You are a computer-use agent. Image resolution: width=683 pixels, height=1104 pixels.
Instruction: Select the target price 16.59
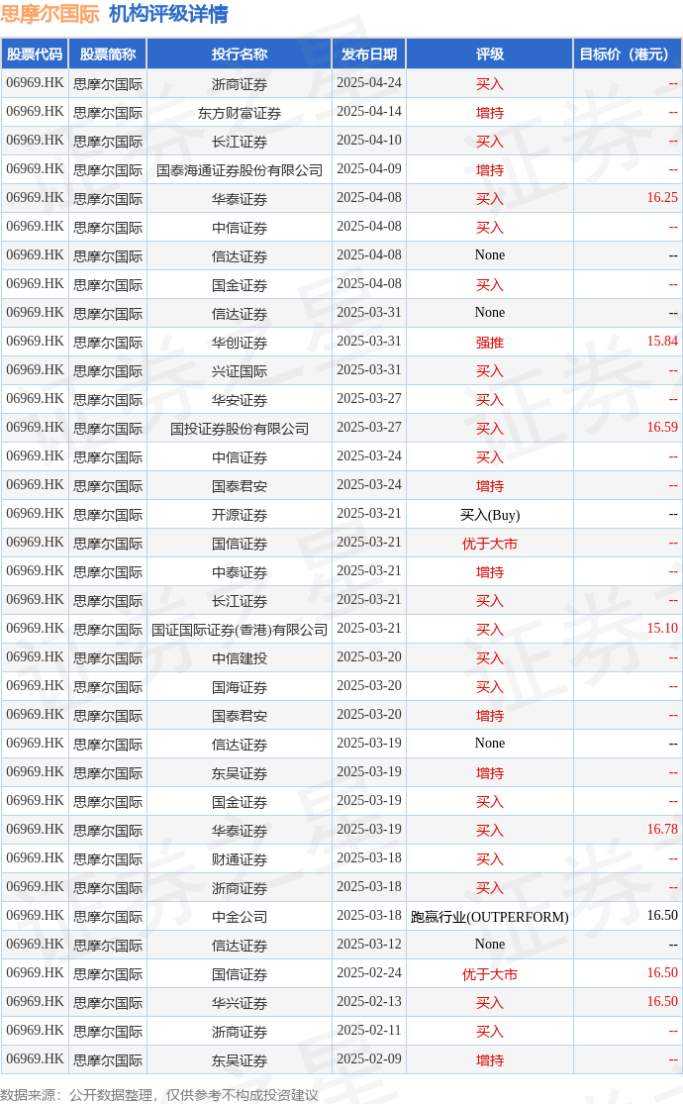(x=662, y=428)
